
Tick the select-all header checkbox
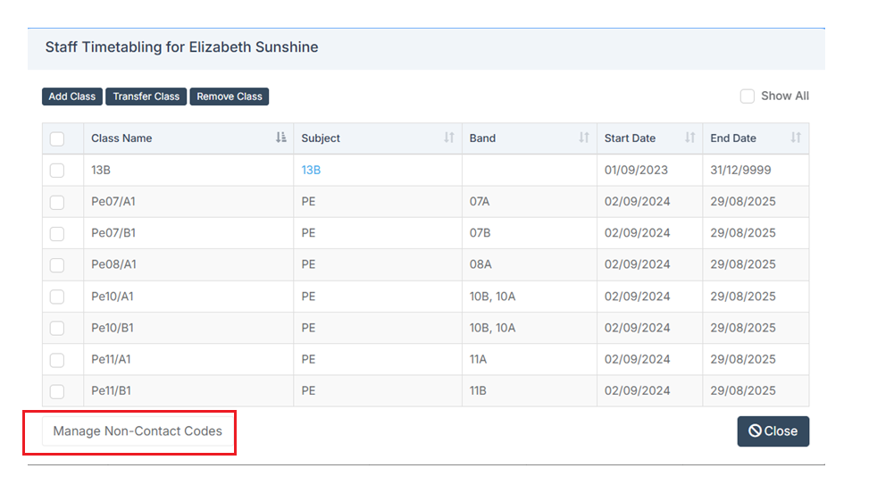(57, 138)
